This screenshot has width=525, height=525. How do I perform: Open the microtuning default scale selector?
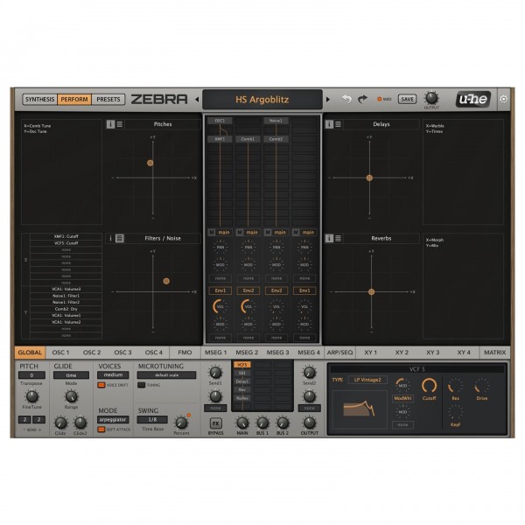tap(167, 375)
